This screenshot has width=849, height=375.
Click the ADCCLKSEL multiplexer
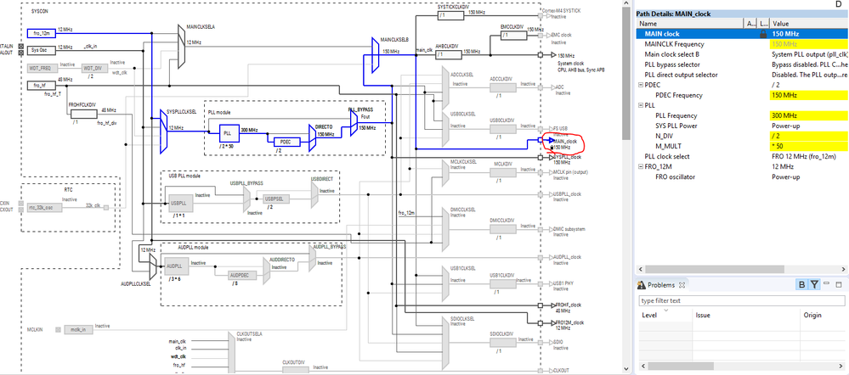click(x=446, y=86)
